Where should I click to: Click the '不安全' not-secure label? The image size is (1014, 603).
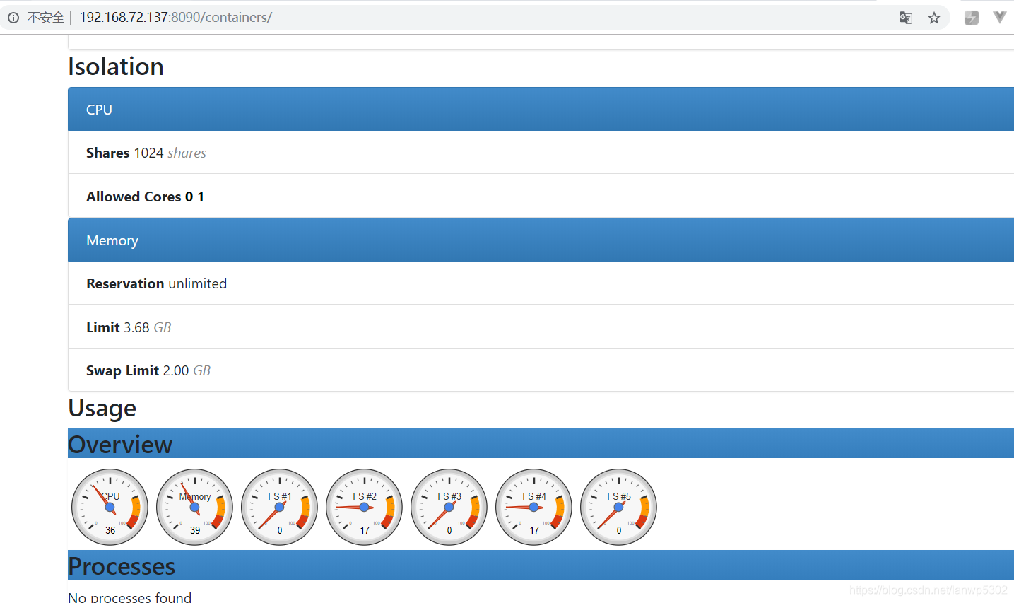click(x=46, y=18)
